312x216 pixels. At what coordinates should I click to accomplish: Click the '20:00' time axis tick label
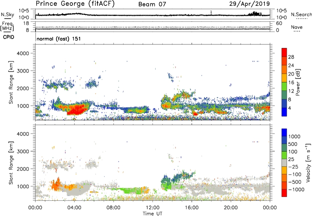(230, 208)
